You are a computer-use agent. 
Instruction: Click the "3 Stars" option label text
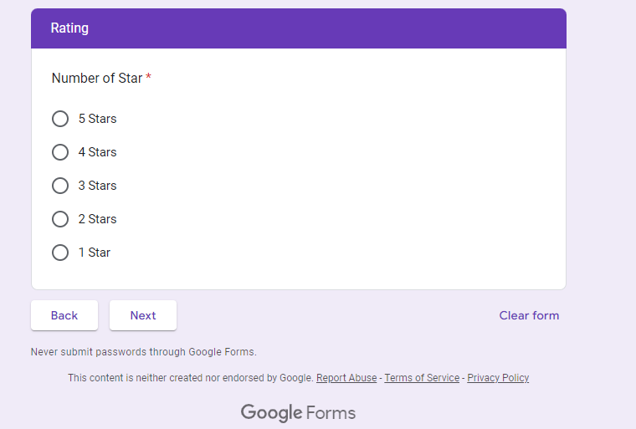tap(98, 186)
